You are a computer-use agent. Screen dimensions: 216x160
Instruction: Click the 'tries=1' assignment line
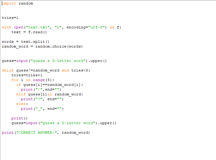[10, 18]
